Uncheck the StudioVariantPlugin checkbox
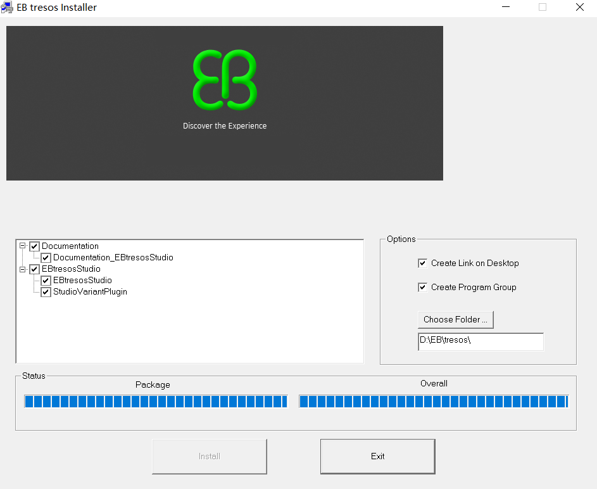Screen dimensions: 597x489 pos(46,292)
